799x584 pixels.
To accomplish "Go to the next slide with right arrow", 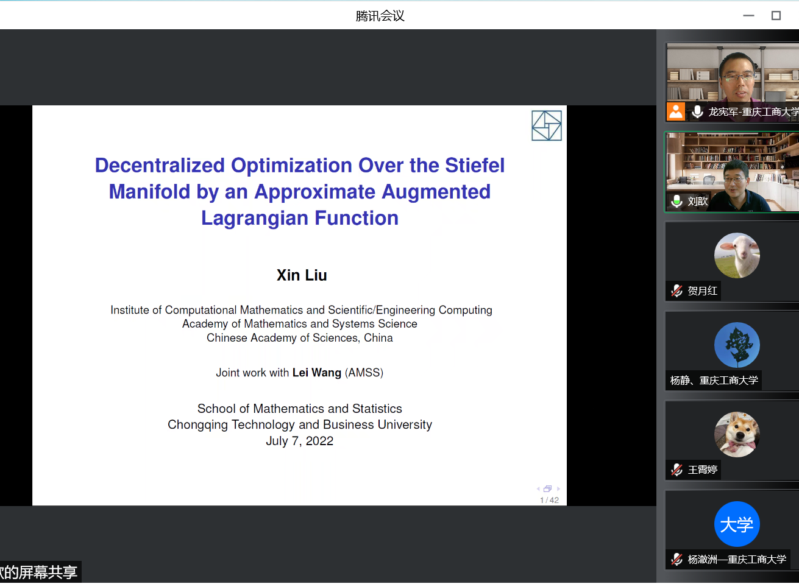I will click(x=558, y=489).
